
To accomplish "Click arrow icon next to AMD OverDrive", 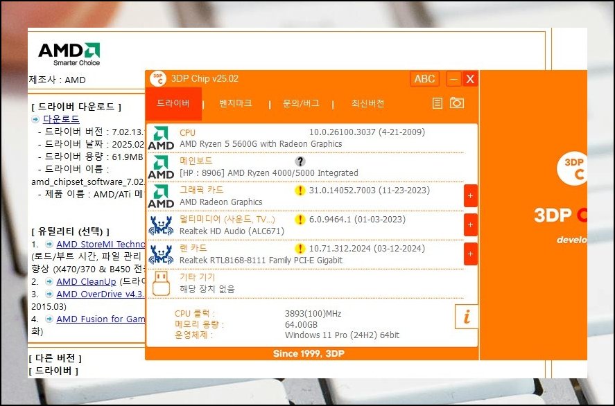I will [49, 294].
